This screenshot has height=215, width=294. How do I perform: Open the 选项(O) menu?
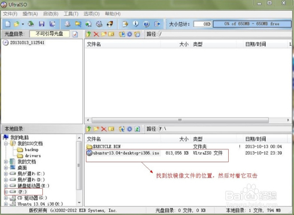pyautogui.click(x=92, y=14)
